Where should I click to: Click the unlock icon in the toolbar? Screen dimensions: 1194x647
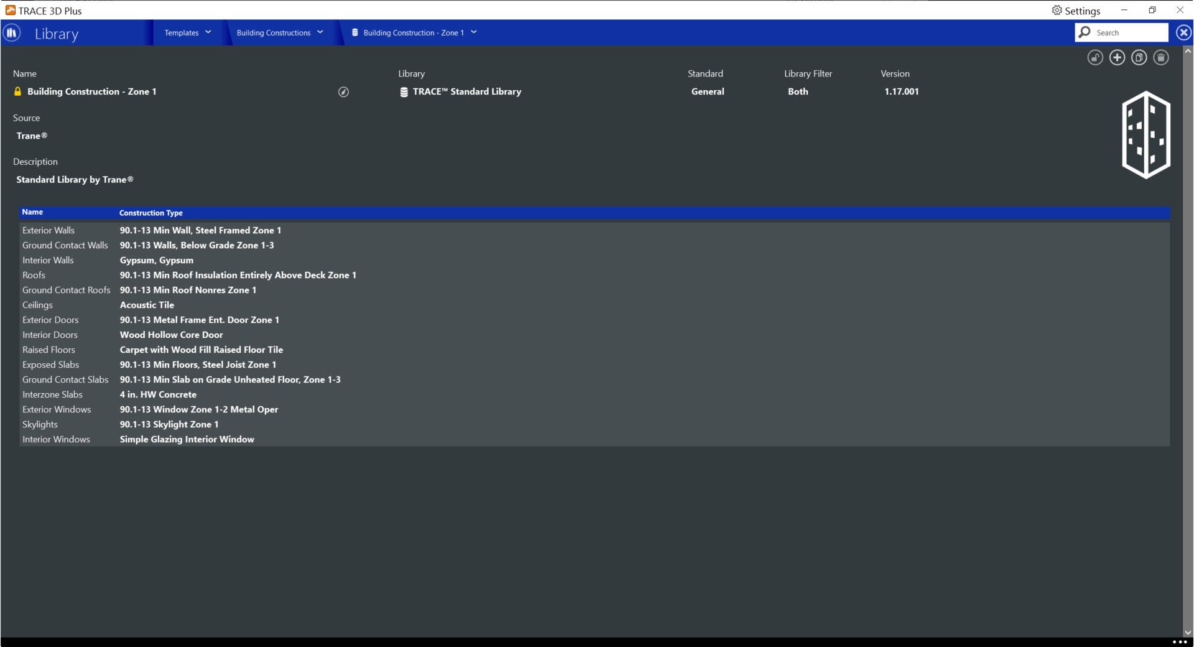point(1095,58)
